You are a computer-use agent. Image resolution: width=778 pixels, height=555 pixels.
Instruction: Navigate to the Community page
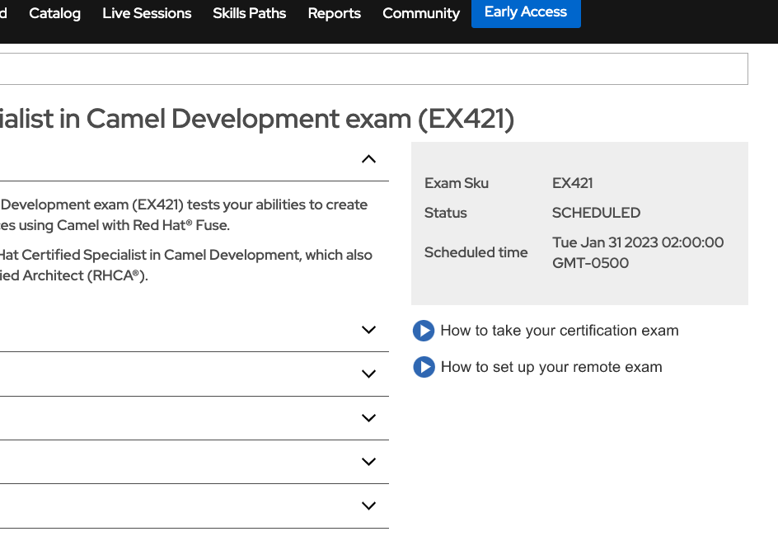(420, 13)
